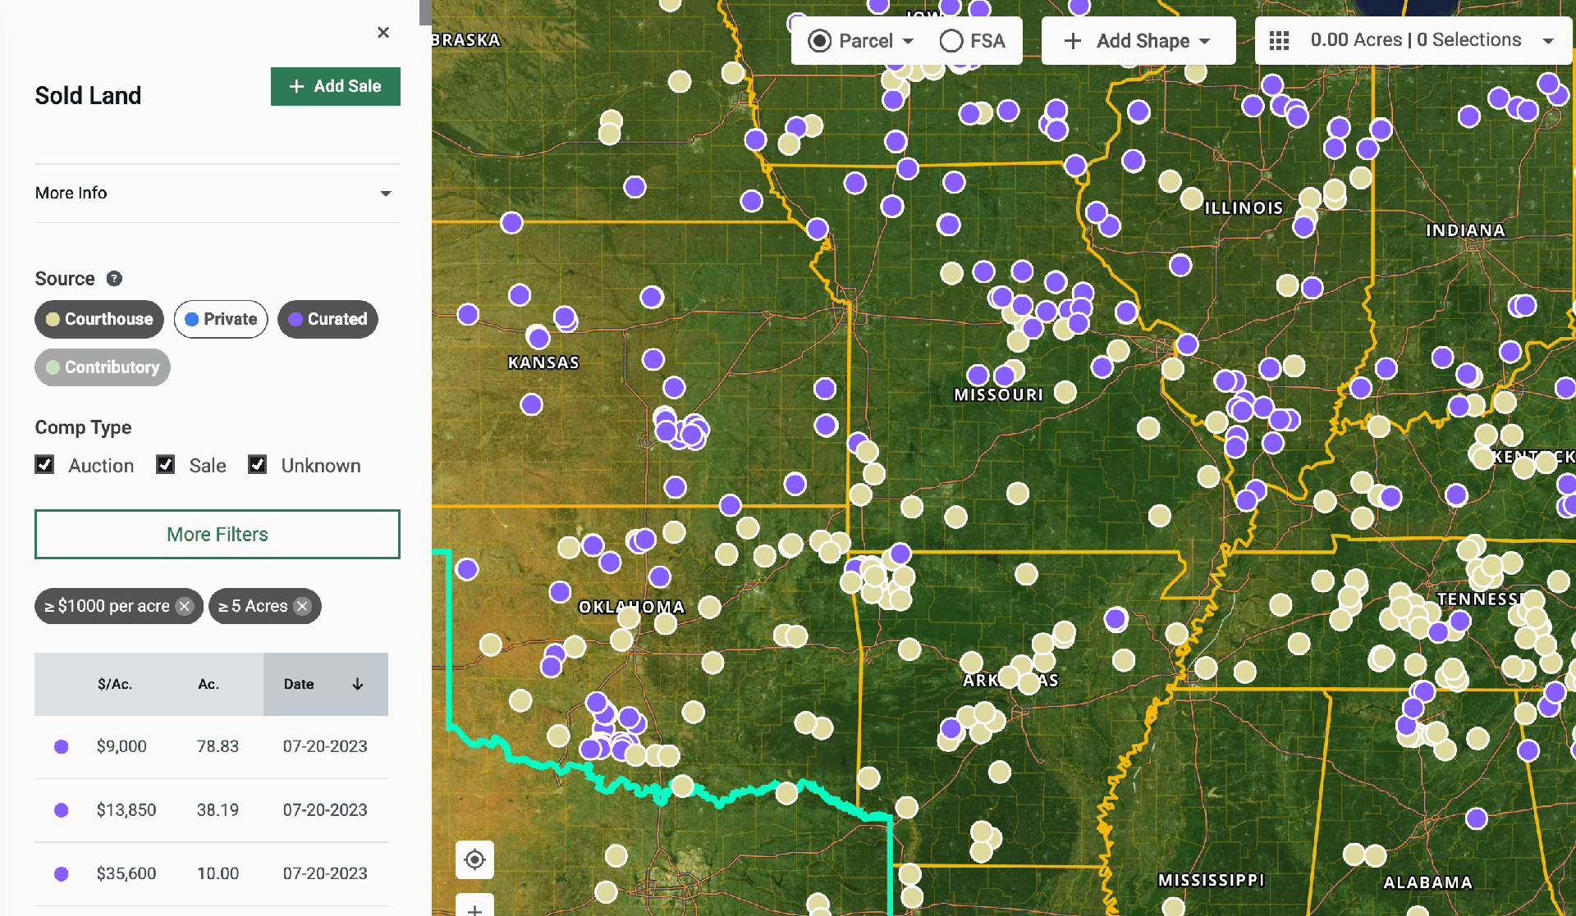Uncheck the Unknown comp type checkbox
The height and width of the screenshot is (916, 1576).
click(x=258, y=464)
